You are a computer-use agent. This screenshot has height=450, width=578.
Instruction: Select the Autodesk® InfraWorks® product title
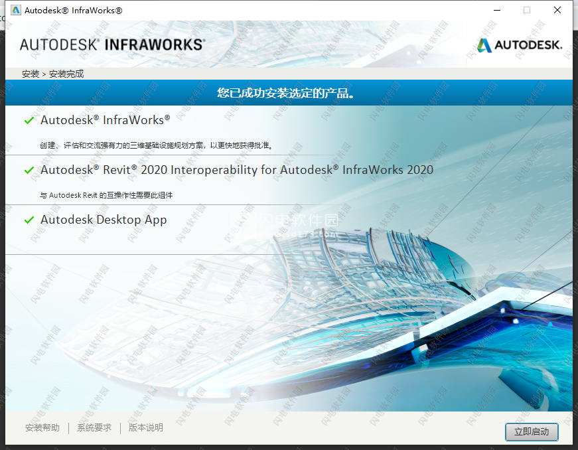tap(105, 119)
